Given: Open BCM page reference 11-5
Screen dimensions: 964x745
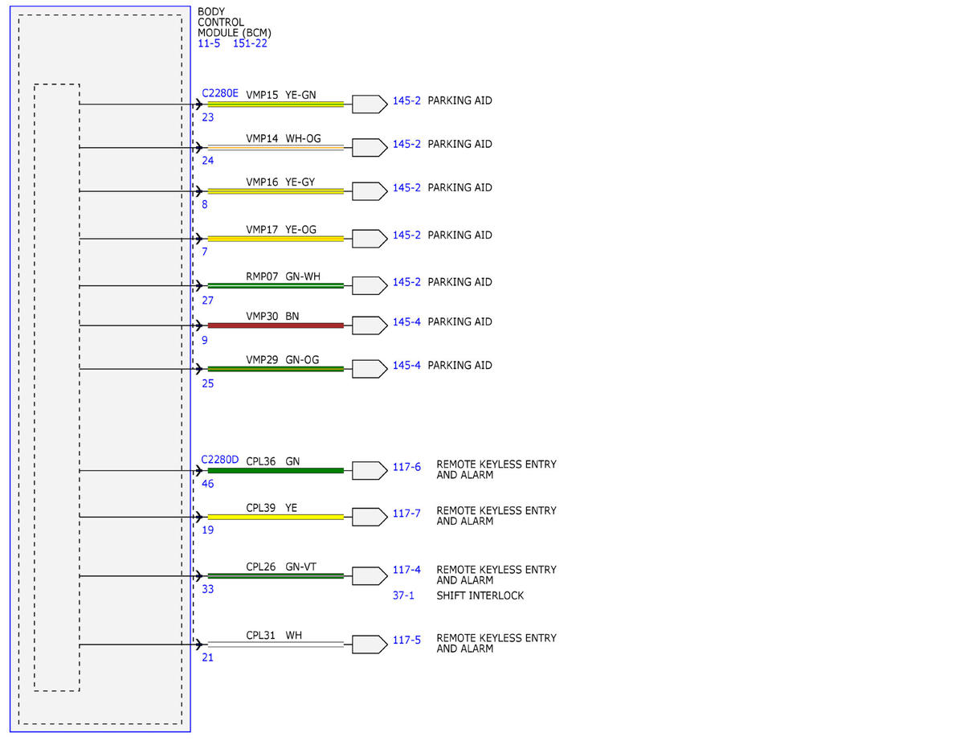Looking at the screenshot, I should click(x=209, y=43).
